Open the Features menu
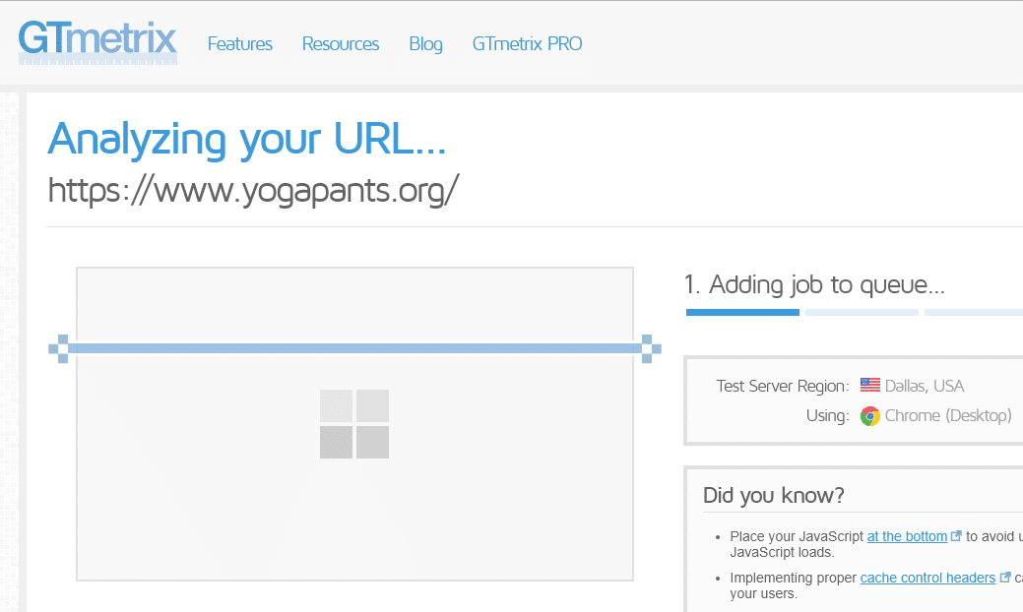Viewport: 1023px width, 612px height. 240,43
